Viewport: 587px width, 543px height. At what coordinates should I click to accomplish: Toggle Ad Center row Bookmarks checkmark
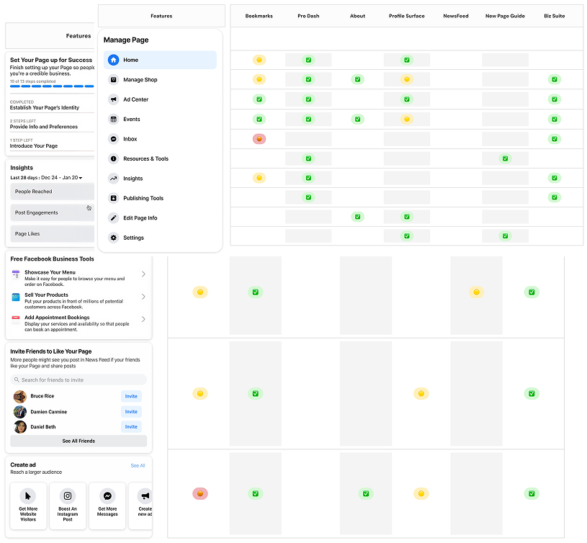(x=259, y=99)
